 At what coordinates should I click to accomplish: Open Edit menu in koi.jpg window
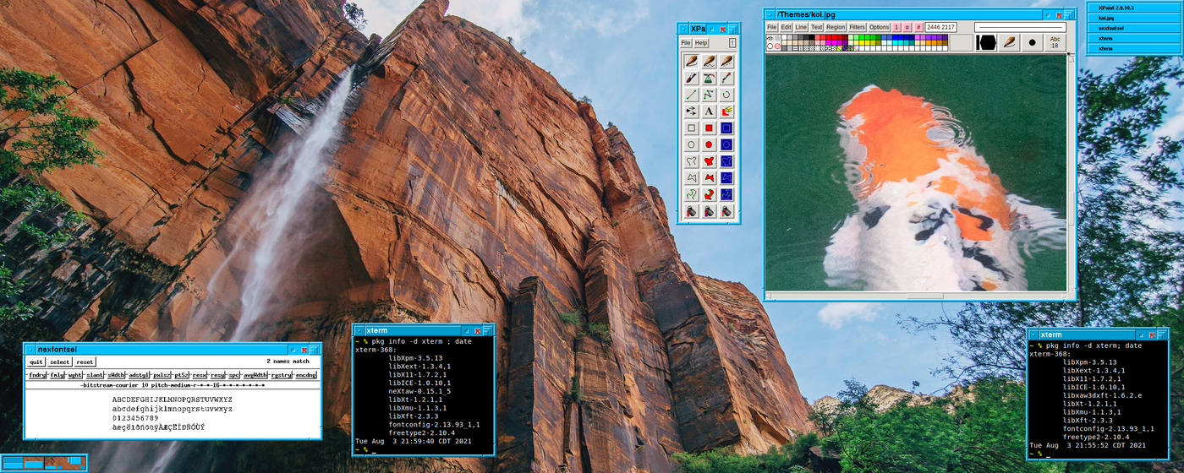(787, 27)
